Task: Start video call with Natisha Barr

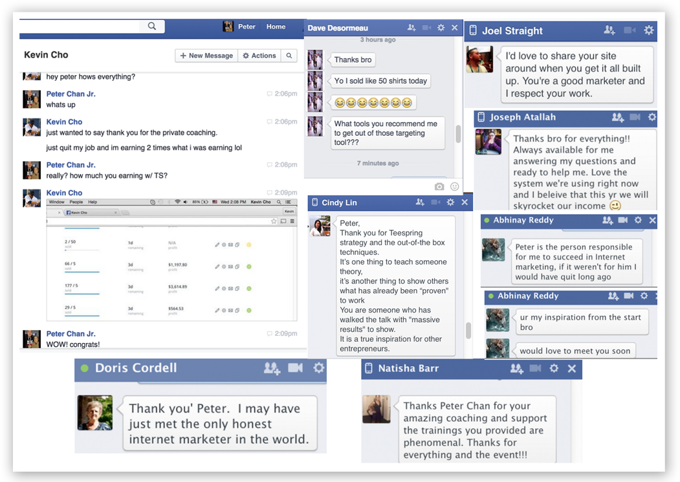Action: [x=536, y=368]
